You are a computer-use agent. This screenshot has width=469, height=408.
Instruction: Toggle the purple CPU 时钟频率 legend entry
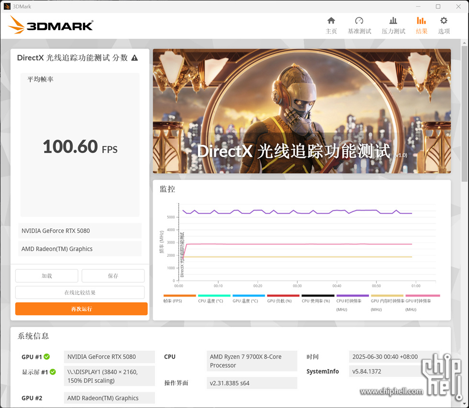[x=352, y=303]
